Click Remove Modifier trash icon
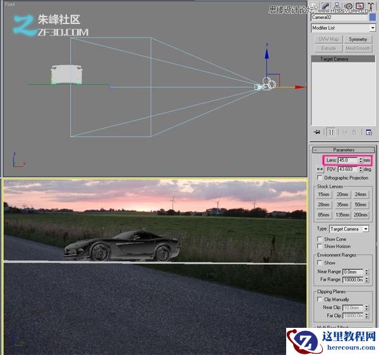The height and width of the screenshot is (355, 379). [x=354, y=132]
